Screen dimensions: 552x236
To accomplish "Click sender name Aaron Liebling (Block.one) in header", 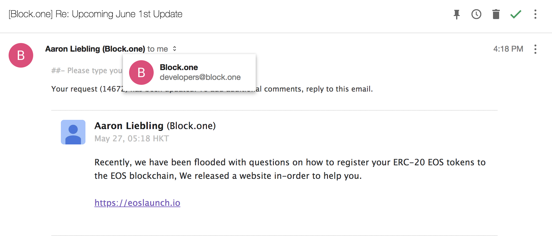I will pyautogui.click(x=95, y=49).
